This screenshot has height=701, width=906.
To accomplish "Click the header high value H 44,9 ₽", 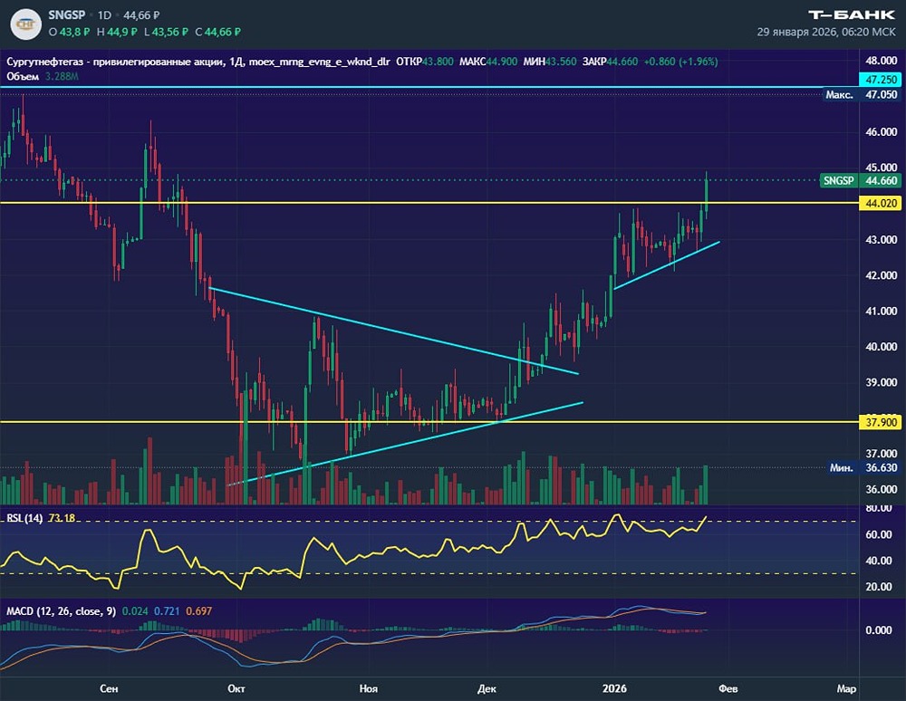I will (x=117, y=32).
